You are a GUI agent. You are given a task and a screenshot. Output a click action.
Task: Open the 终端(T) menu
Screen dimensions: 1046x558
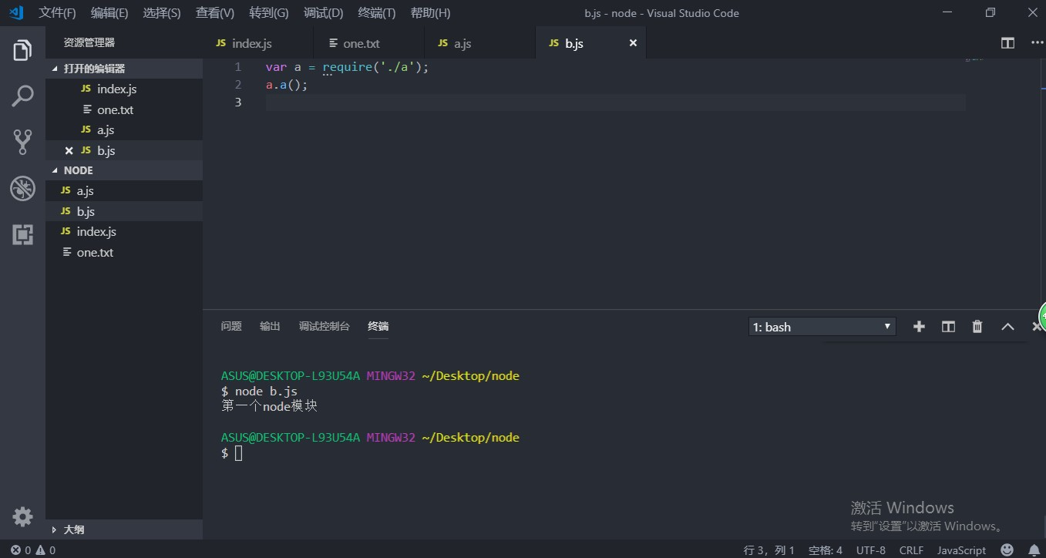point(377,13)
